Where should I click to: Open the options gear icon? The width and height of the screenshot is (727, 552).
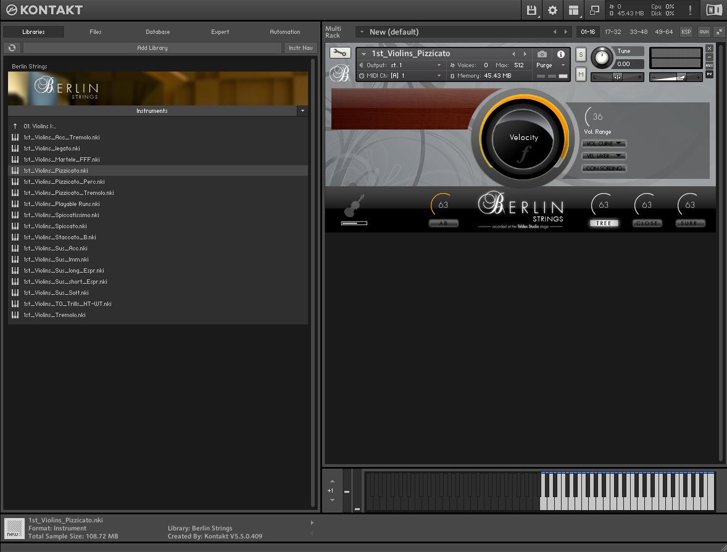click(x=553, y=10)
